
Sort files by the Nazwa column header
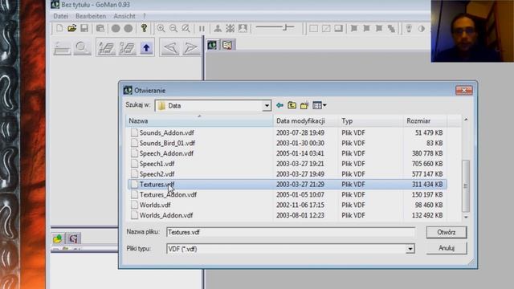[199, 121]
